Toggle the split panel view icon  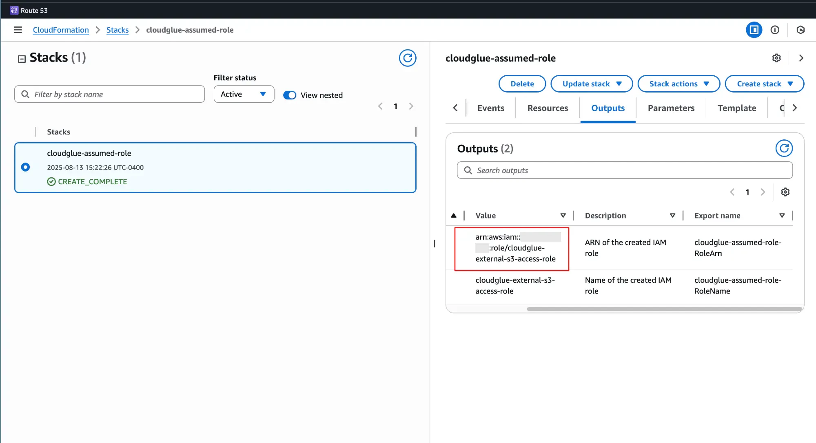coord(754,30)
